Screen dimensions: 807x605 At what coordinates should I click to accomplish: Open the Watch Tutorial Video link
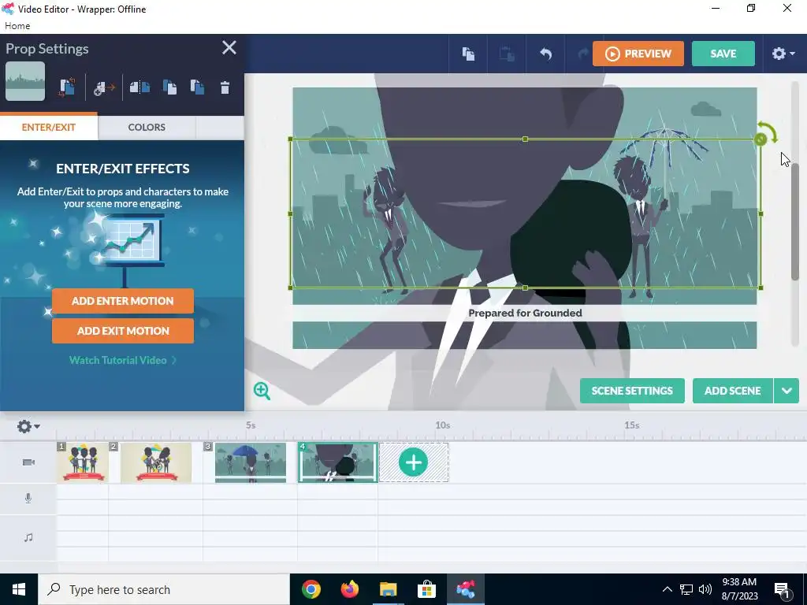pos(122,360)
